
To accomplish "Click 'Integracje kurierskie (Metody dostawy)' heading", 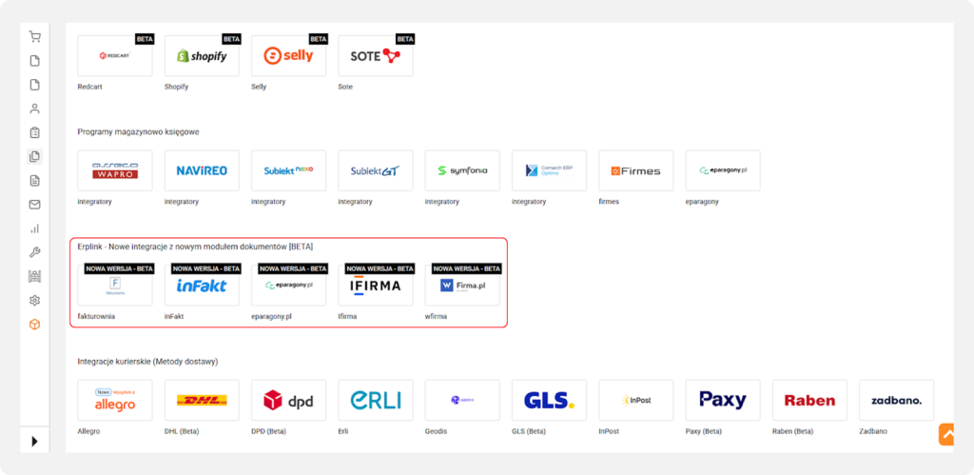I will click(x=147, y=361).
